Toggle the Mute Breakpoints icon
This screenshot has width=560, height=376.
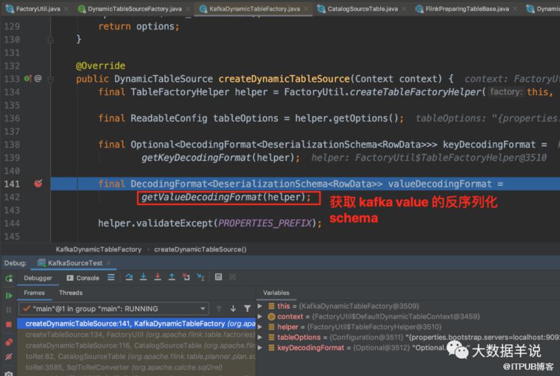click(9, 357)
